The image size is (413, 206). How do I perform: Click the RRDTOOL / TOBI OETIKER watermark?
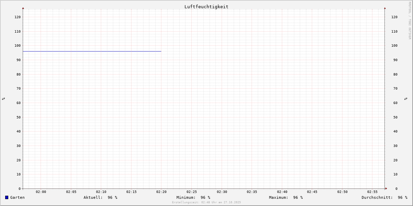click(x=410, y=20)
